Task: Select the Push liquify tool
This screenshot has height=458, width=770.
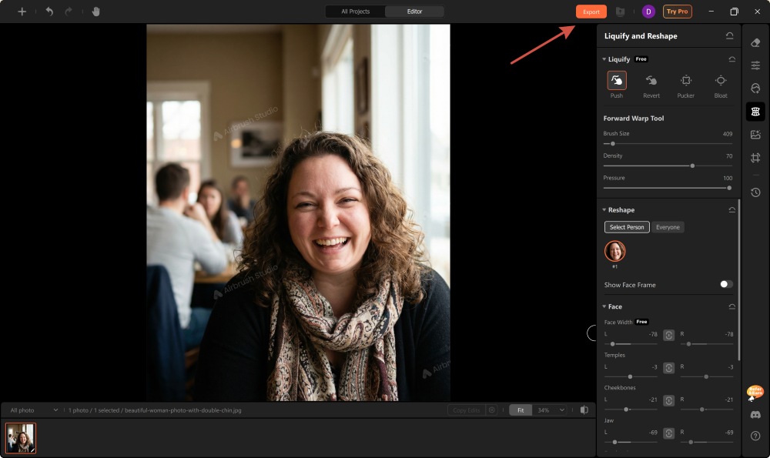Action: coord(617,81)
